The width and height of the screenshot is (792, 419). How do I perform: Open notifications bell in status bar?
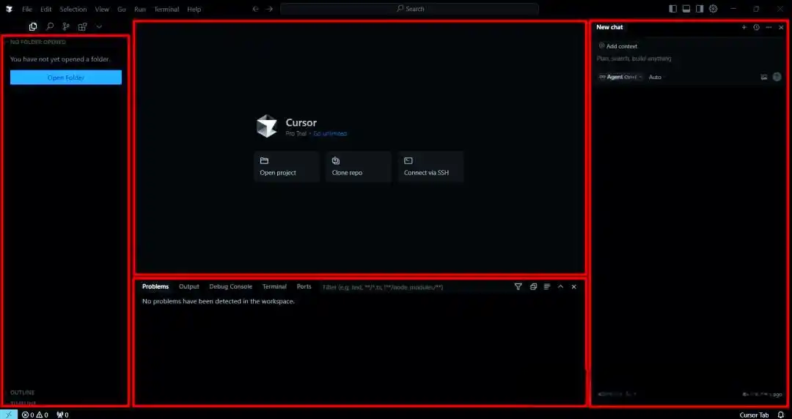point(780,415)
